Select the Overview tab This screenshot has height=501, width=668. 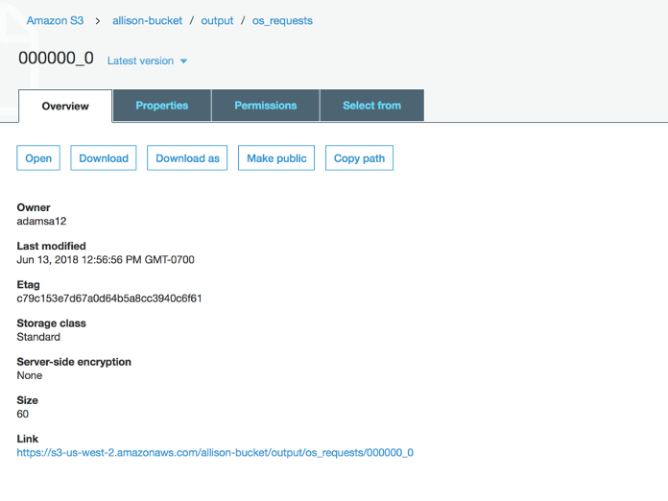click(x=65, y=107)
